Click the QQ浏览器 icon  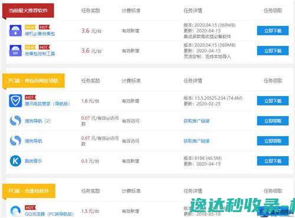point(15,211)
